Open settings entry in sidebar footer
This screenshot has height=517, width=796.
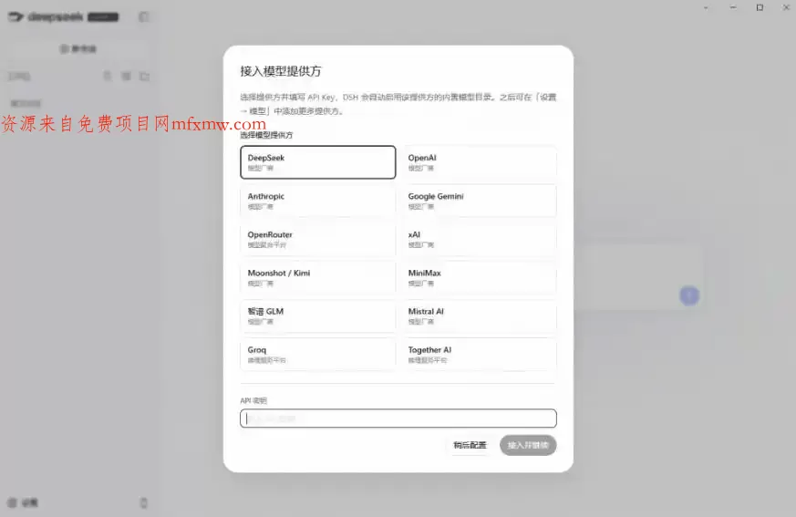24,502
